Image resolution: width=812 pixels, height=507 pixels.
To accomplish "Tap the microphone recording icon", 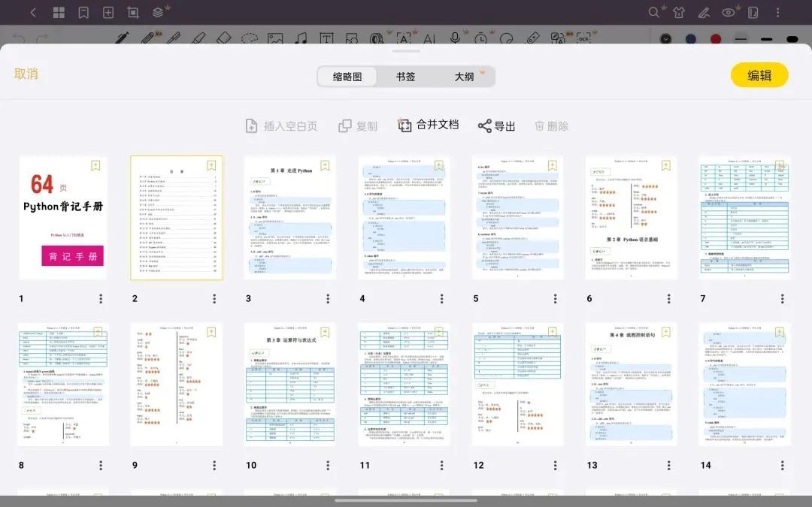I will [x=455, y=38].
